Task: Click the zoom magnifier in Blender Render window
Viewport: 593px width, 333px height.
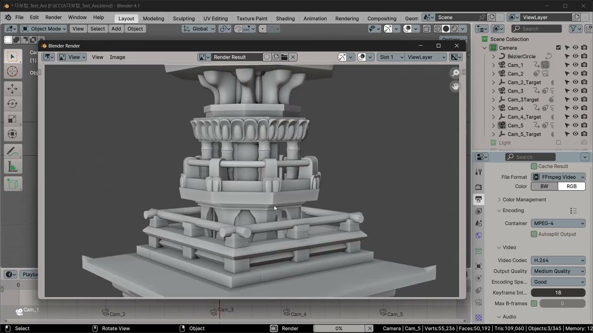Action: (456, 73)
